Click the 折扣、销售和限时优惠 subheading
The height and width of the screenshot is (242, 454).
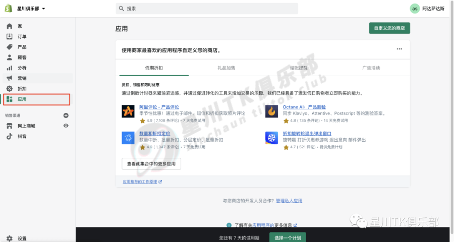tap(140, 85)
